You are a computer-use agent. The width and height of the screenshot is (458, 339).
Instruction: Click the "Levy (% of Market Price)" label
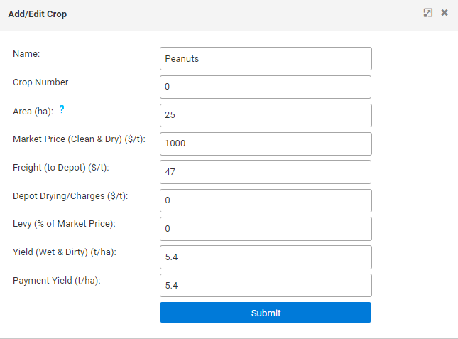64,224
